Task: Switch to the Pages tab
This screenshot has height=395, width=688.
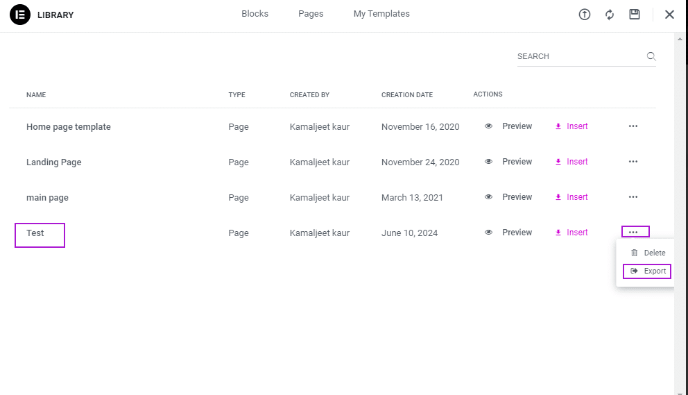Action: (311, 14)
